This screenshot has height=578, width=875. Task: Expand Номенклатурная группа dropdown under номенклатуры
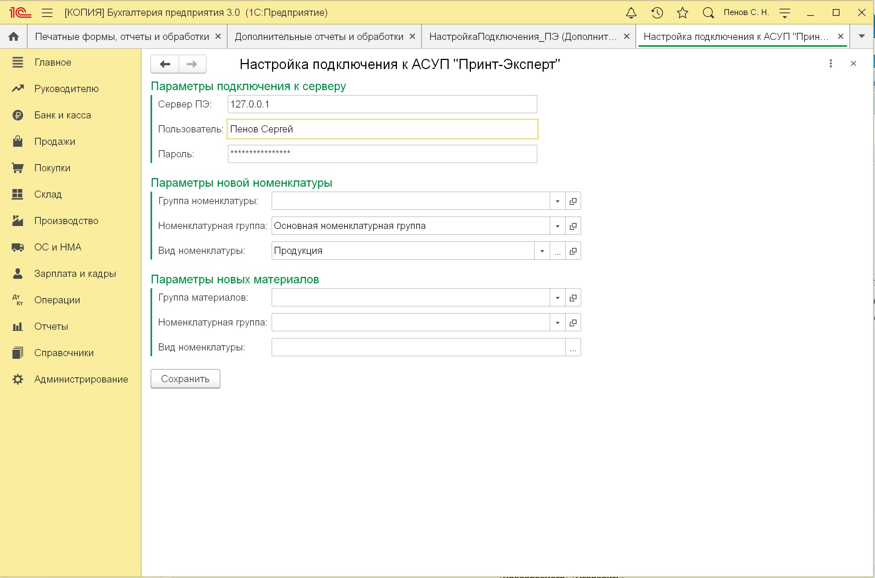[x=557, y=226]
